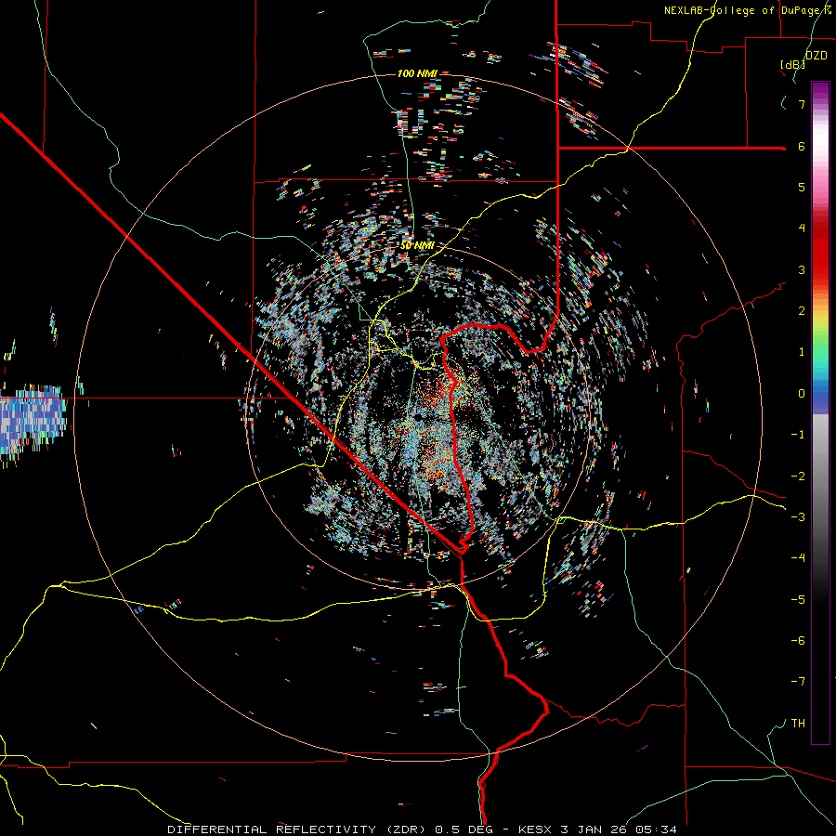836x836 pixels.
Task: Click the 100 NMI range ring label
Action: pos(417,73)
